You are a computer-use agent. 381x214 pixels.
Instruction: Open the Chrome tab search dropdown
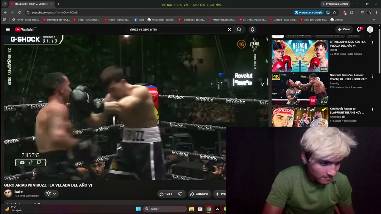point(5,4)
